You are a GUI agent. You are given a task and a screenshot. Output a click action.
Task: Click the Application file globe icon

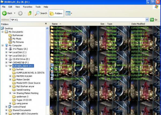(52, 68)
